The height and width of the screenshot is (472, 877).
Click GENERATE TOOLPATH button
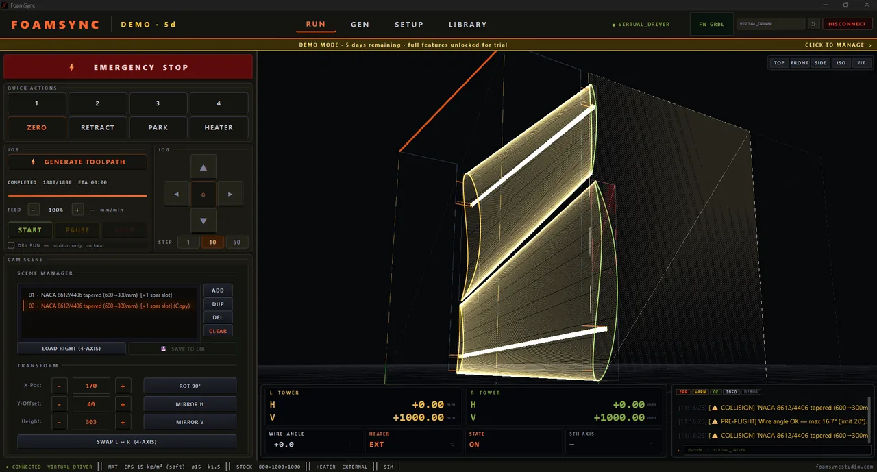point(77,162)
